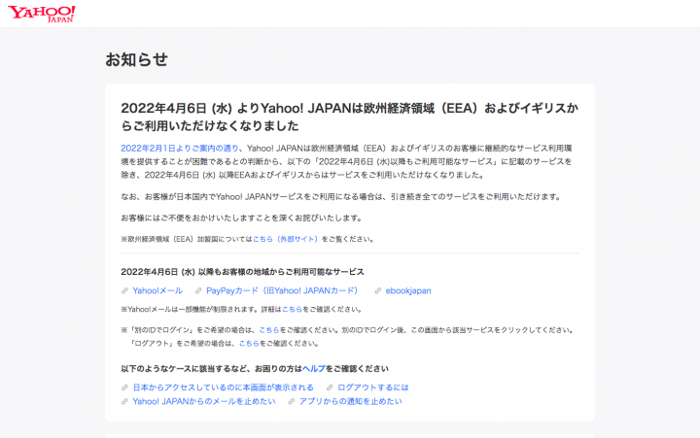
Task: Click link icon beside Yahoo! JAPANからのメールを止めたい
Action: 123,400
